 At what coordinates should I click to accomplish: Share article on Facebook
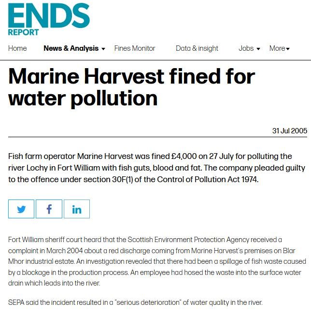[49, 209]
